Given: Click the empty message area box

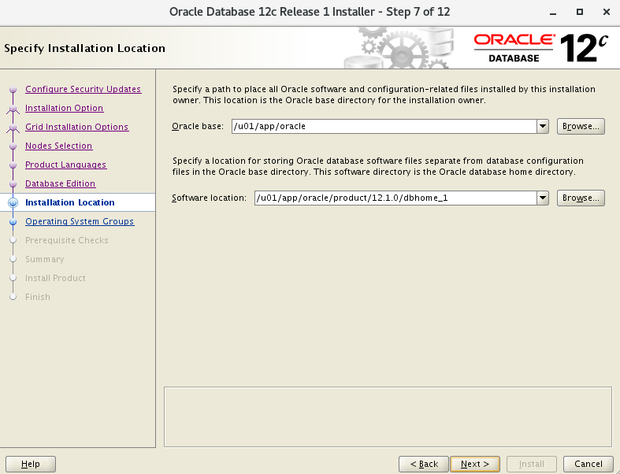Looking at the screenshot, I should coord(388,417).
